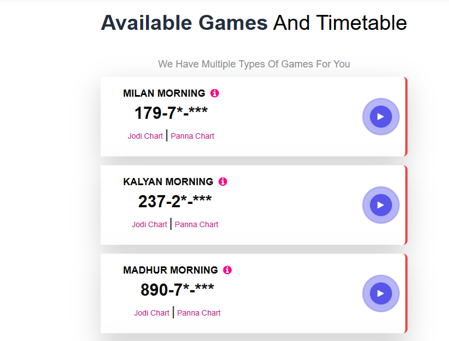Open the Panna Chart for MADHUR MORNING
This screenshot has height=341, width=449.
[x=199, y=312]
